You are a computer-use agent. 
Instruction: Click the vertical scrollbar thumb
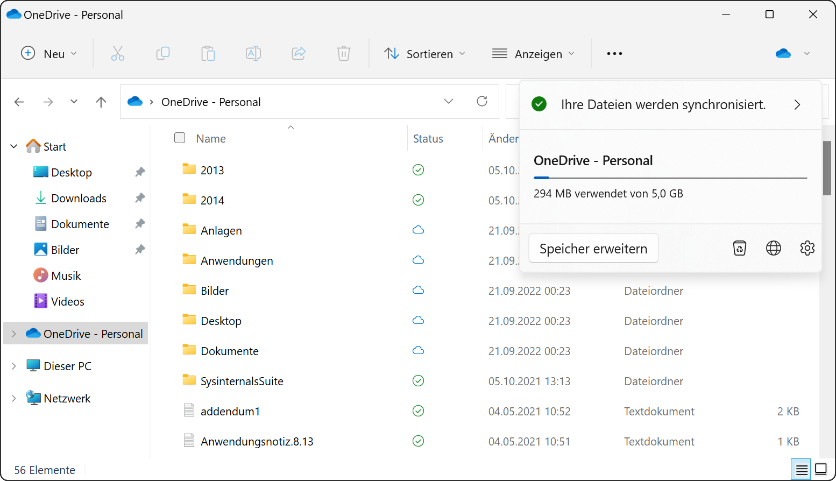[x=827, y=168]
